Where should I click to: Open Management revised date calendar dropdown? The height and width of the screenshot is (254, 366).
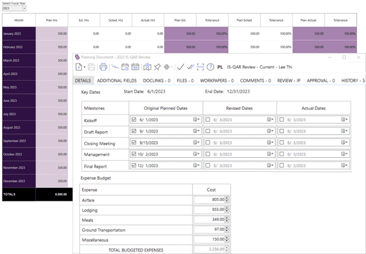270,154
